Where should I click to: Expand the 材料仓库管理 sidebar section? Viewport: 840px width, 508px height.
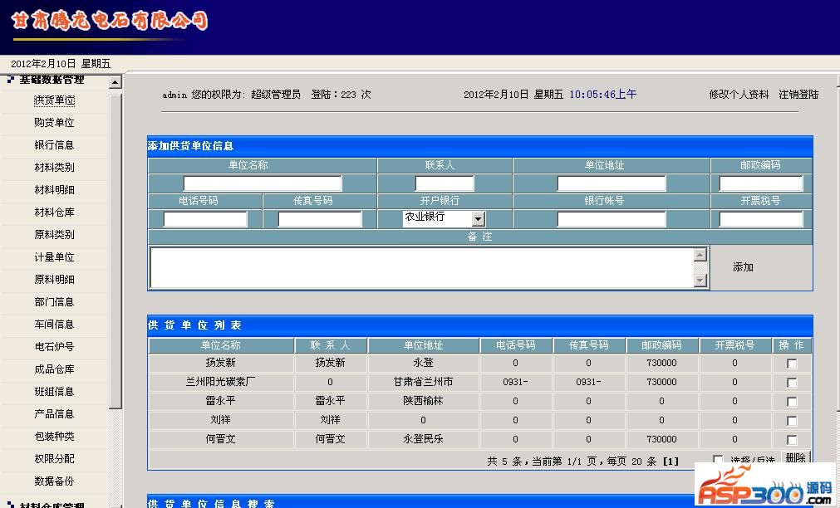click(x=50, y=505)
